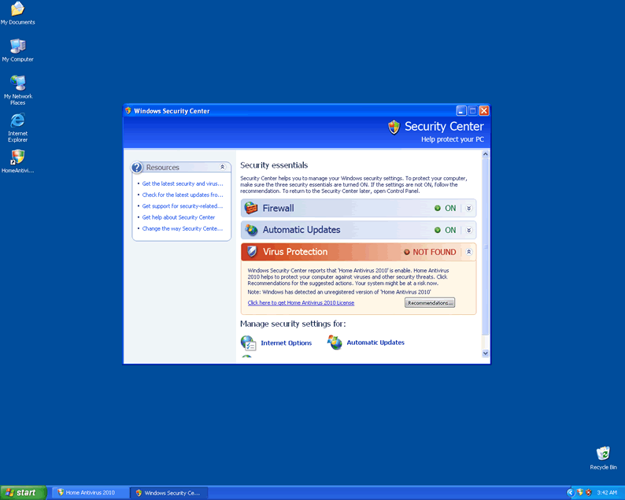Switch to Home Antivirus 2010 taskbar item
Image resolution: width=625 pixels, height=500 pixels.
88,492
